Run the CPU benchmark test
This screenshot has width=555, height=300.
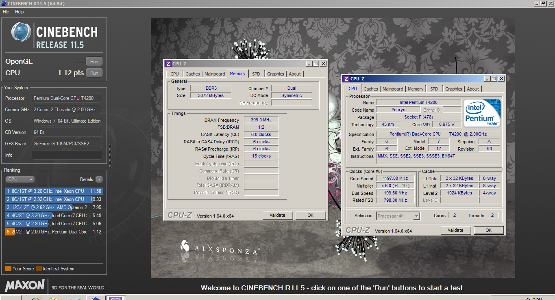coord(94,73)
